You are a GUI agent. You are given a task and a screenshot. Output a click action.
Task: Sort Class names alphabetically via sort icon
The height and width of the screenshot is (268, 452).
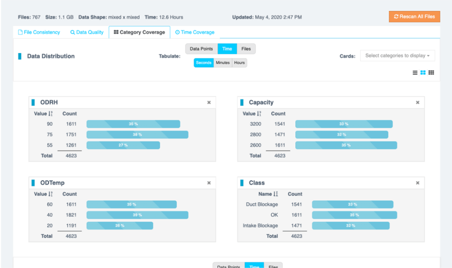tap(276, 194)
